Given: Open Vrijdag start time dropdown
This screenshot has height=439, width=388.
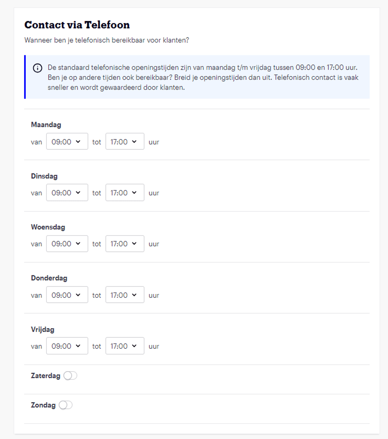Looking at the screenshot, I should point(67,346).
